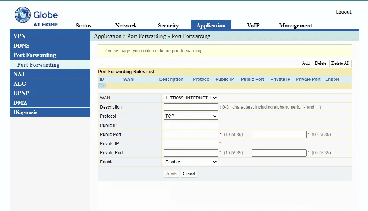Expand the Protocol dropdown showing TCP
Viewport: 368px width, 211px height.
coord(191,116)
